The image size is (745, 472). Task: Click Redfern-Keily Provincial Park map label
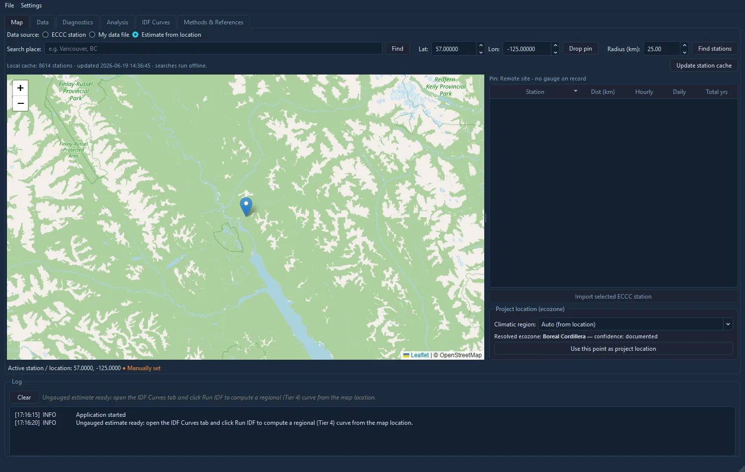446,86
